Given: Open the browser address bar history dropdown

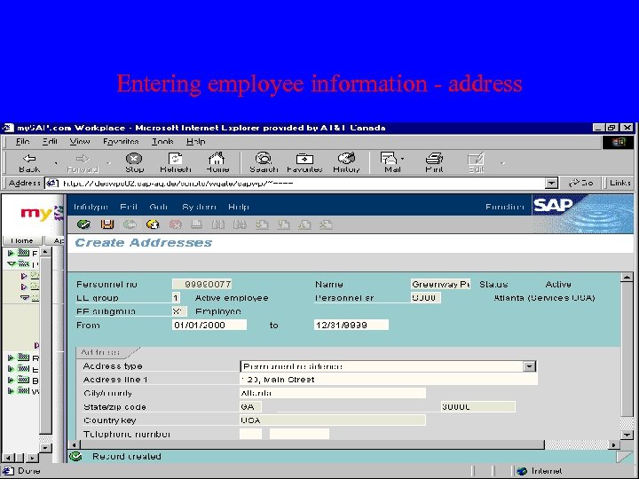Looking at the screenshot, I should 551,183.
